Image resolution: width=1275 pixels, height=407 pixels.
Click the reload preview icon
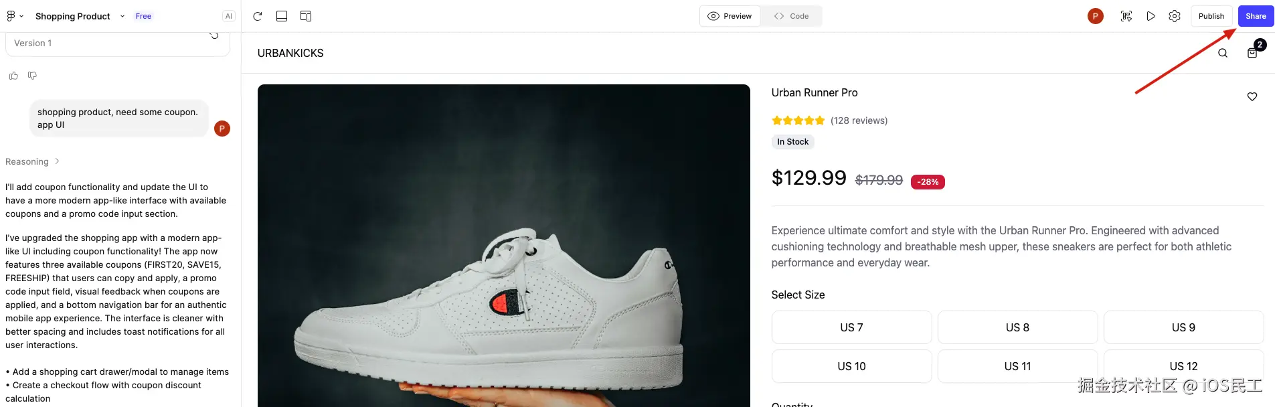coord(258,16)
